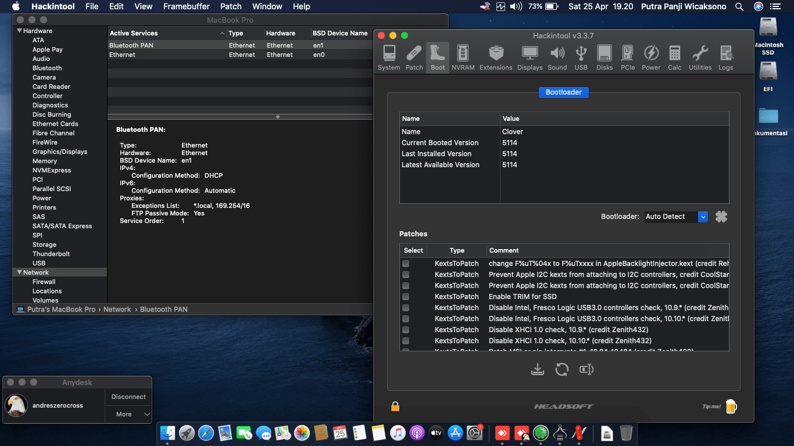
Task: Click Network in the System Information path bar
Action: [x=117, y=310]
